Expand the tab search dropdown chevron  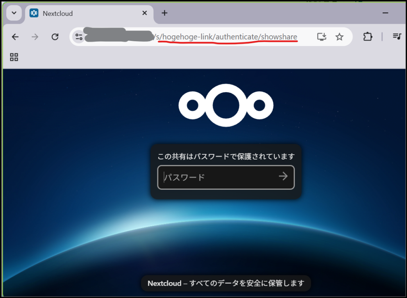point(14,13)
